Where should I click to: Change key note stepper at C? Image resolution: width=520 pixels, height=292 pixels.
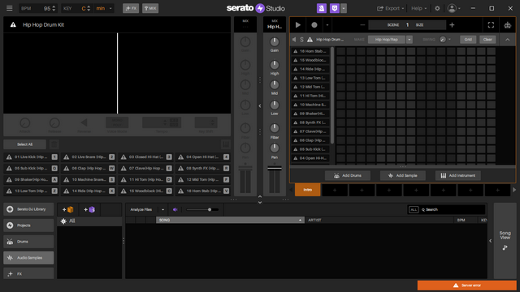point(89,8)
